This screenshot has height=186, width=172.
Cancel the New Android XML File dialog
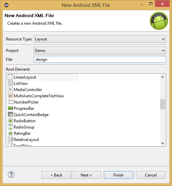coord(151,175)
